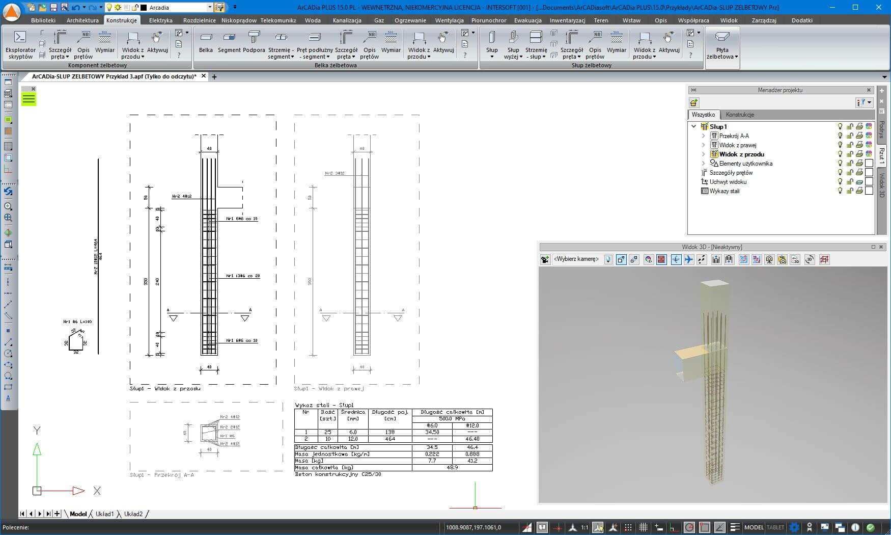The image size is (891, 535).
Task: Add new camera in Widok 3D toolbar
Action: pyautogui.click(x=545, y=259)
